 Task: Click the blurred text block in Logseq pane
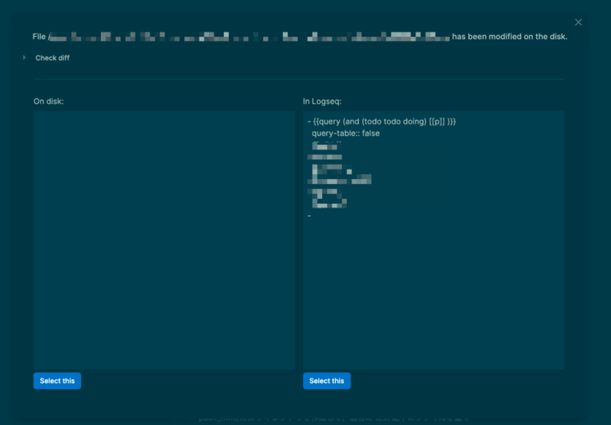point(336,175)
